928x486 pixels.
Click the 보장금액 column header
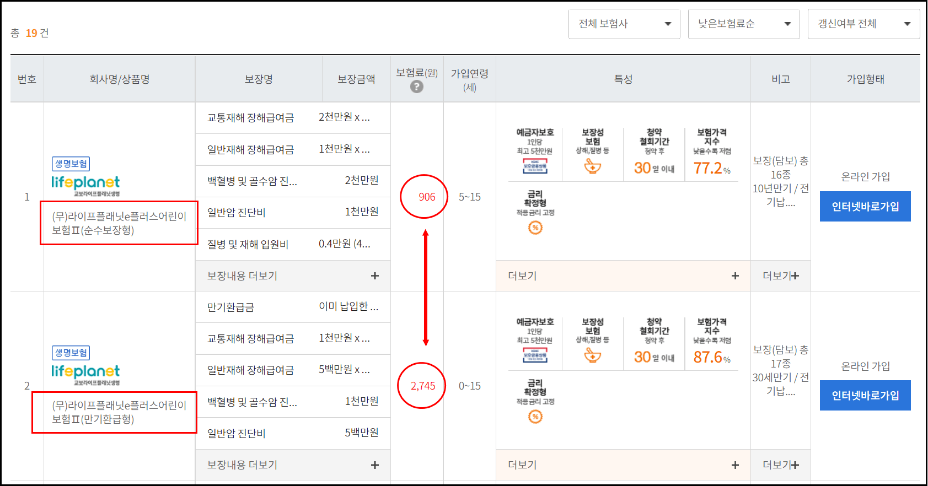click(x=356, y=79)
